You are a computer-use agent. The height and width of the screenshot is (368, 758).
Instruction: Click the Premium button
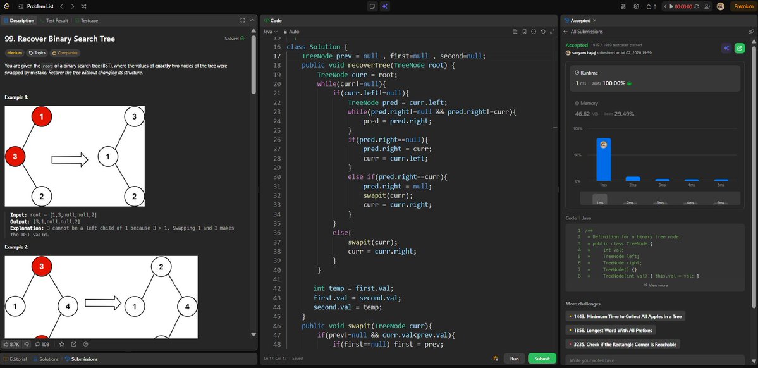[x=743, y=6]
